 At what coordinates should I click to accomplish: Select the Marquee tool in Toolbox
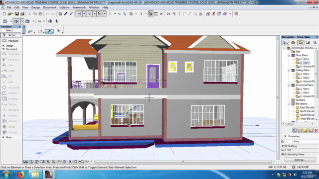coord(11,41)
